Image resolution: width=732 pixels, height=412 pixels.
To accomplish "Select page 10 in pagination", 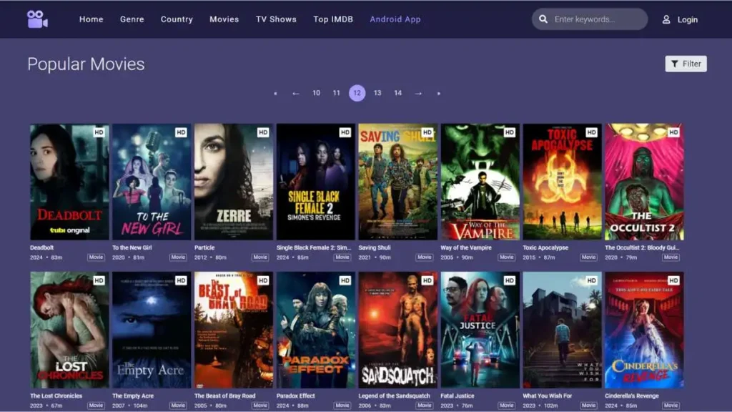I will [x=316, y=93].
